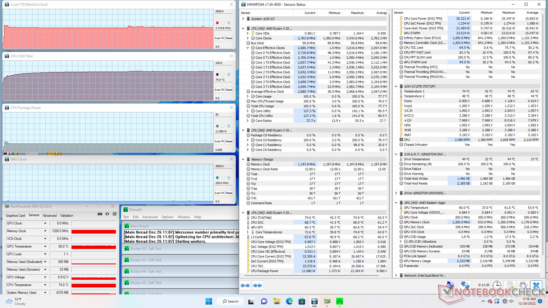Switch to HWiNFO via its taskbar icon
This screenshot has width=548, height=308.
315,301
